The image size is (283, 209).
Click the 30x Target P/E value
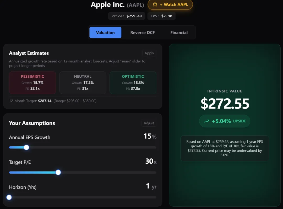pyautogui.click(x=151, y=161)
